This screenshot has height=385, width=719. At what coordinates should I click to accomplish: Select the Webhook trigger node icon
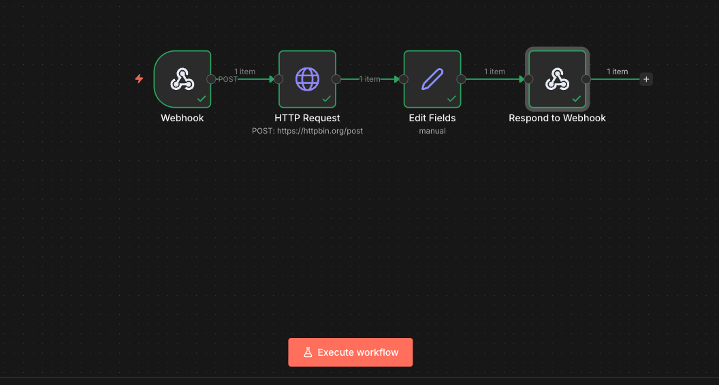[182, 79]
